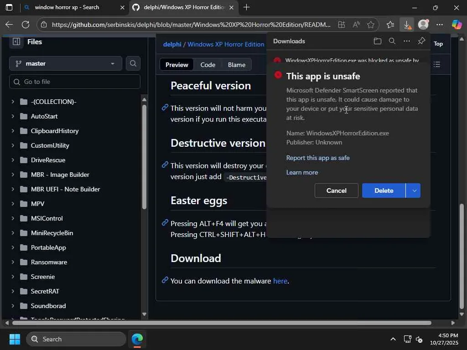Open the delphi breadcrumb link
Screen dimensions: 467x350
(172, 44)
